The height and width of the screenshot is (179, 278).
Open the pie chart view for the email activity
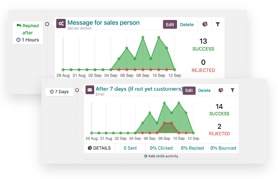[221, 90]
